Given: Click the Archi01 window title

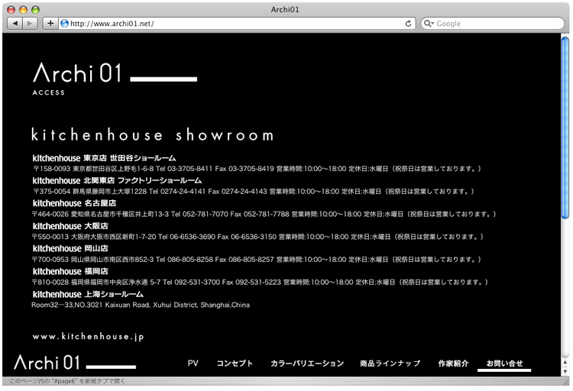Looking at the screenshot, I should (x=285, y=9).
